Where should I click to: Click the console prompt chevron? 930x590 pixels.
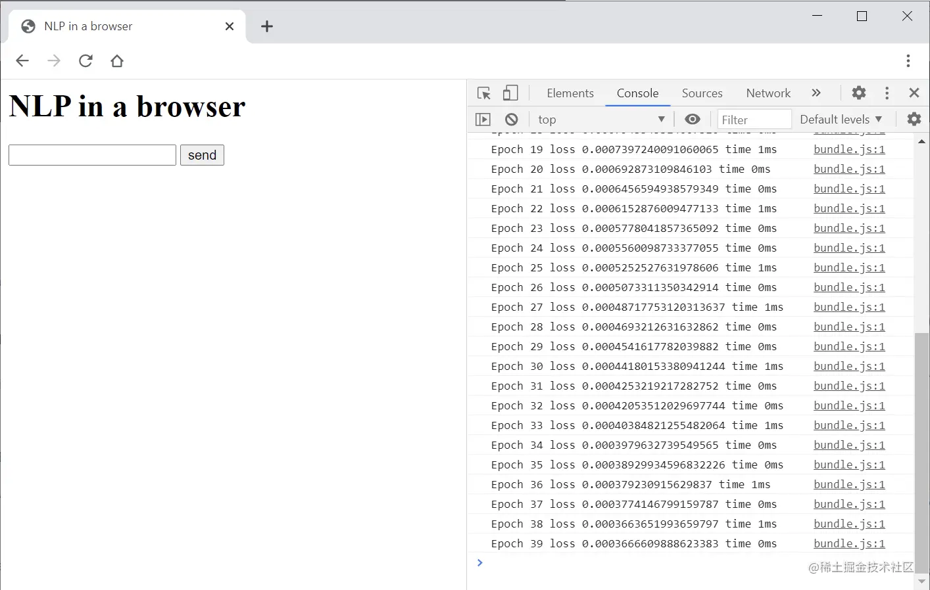(480, 562)
